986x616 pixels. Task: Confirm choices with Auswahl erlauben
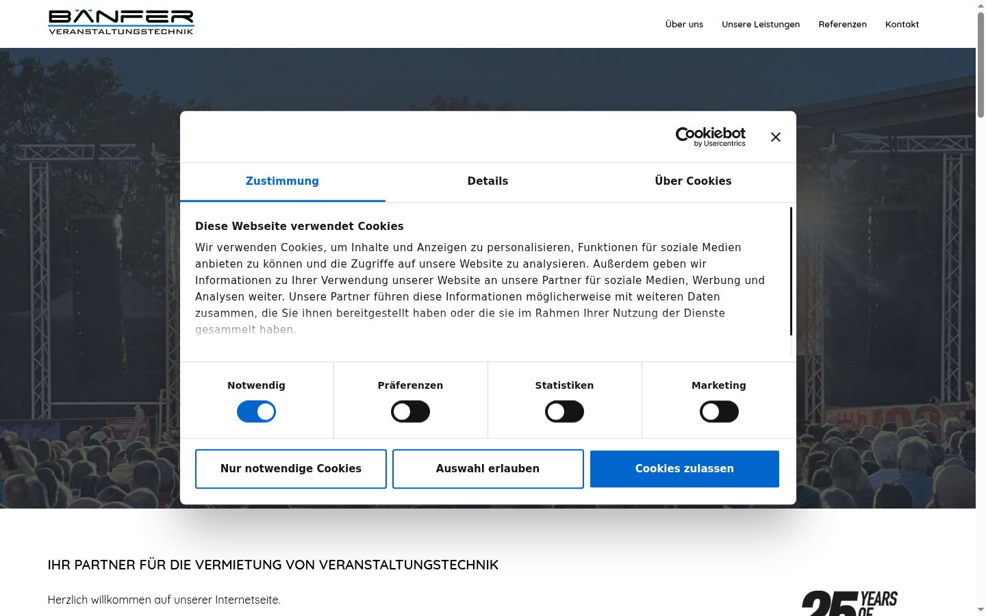click(x=488, y=469)
